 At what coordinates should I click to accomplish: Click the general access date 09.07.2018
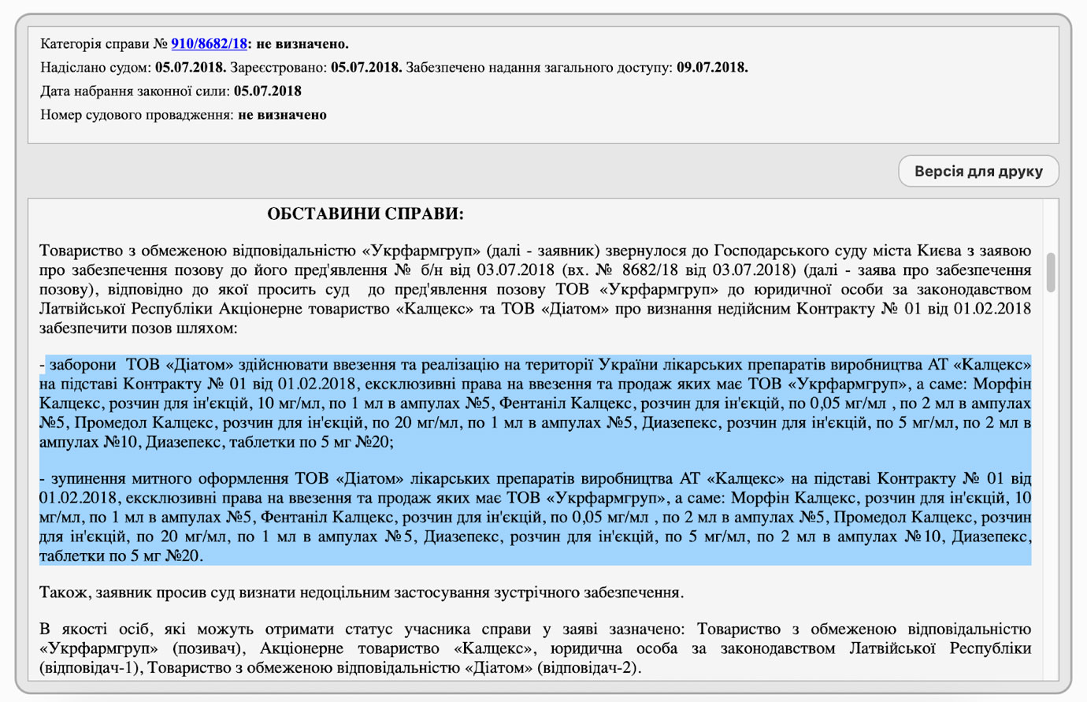[712, 68]
